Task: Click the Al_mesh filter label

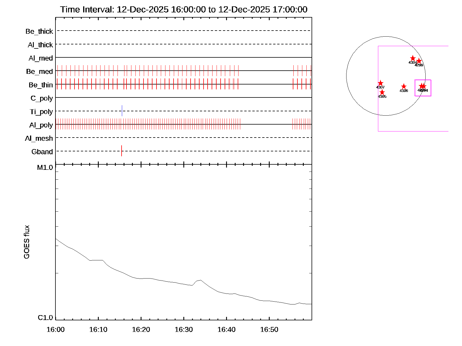Action: coord(39,138)
